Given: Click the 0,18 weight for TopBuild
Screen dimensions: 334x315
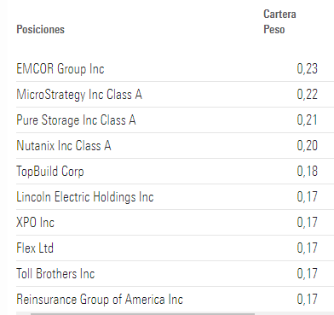Looking at the screenshot, I should pos(307,172).
